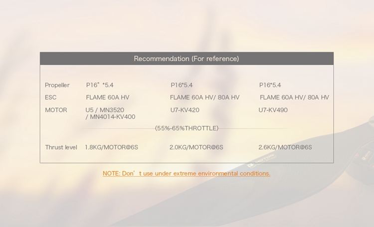Screen dimensions: 374x227
Task: Click the MOTOR row label
Action: pyautogui.click(x=56, y=110)
